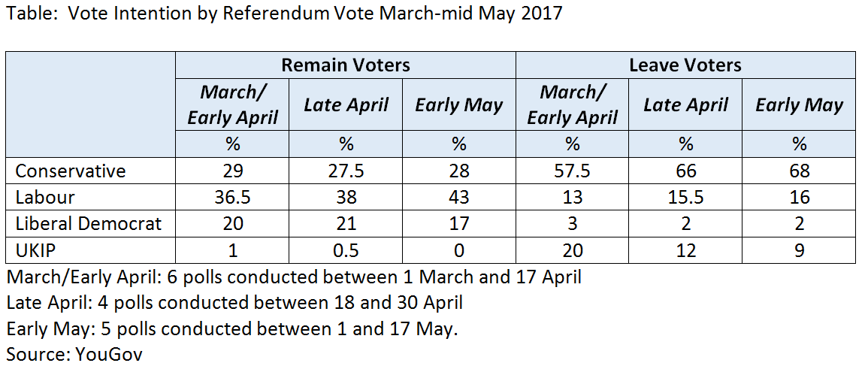Click the Early May header under Leave Voters

pyautogui.click(x=799, y=104)
